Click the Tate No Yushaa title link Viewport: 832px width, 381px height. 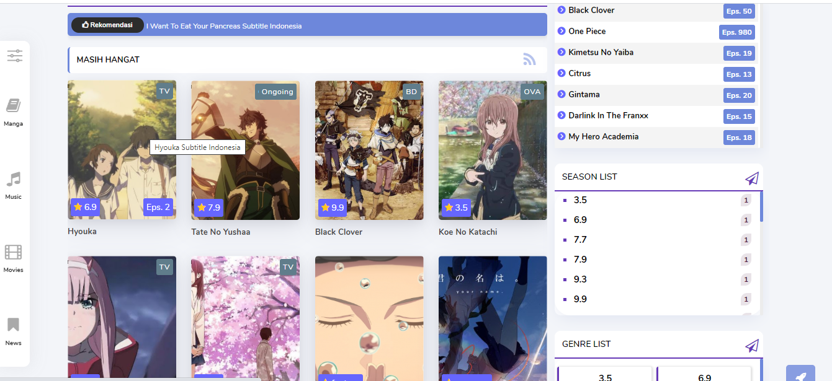pyautogui.click(x=221, y=232)
